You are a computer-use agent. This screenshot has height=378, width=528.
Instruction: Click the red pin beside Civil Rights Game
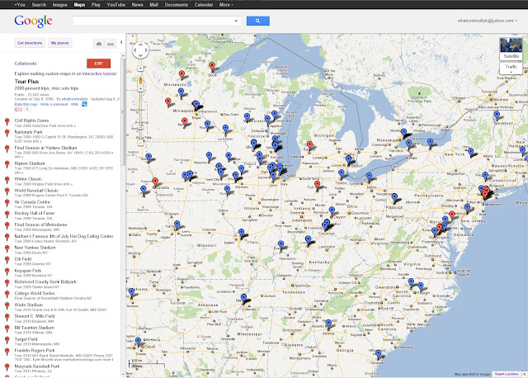click(x=7, y=122)
